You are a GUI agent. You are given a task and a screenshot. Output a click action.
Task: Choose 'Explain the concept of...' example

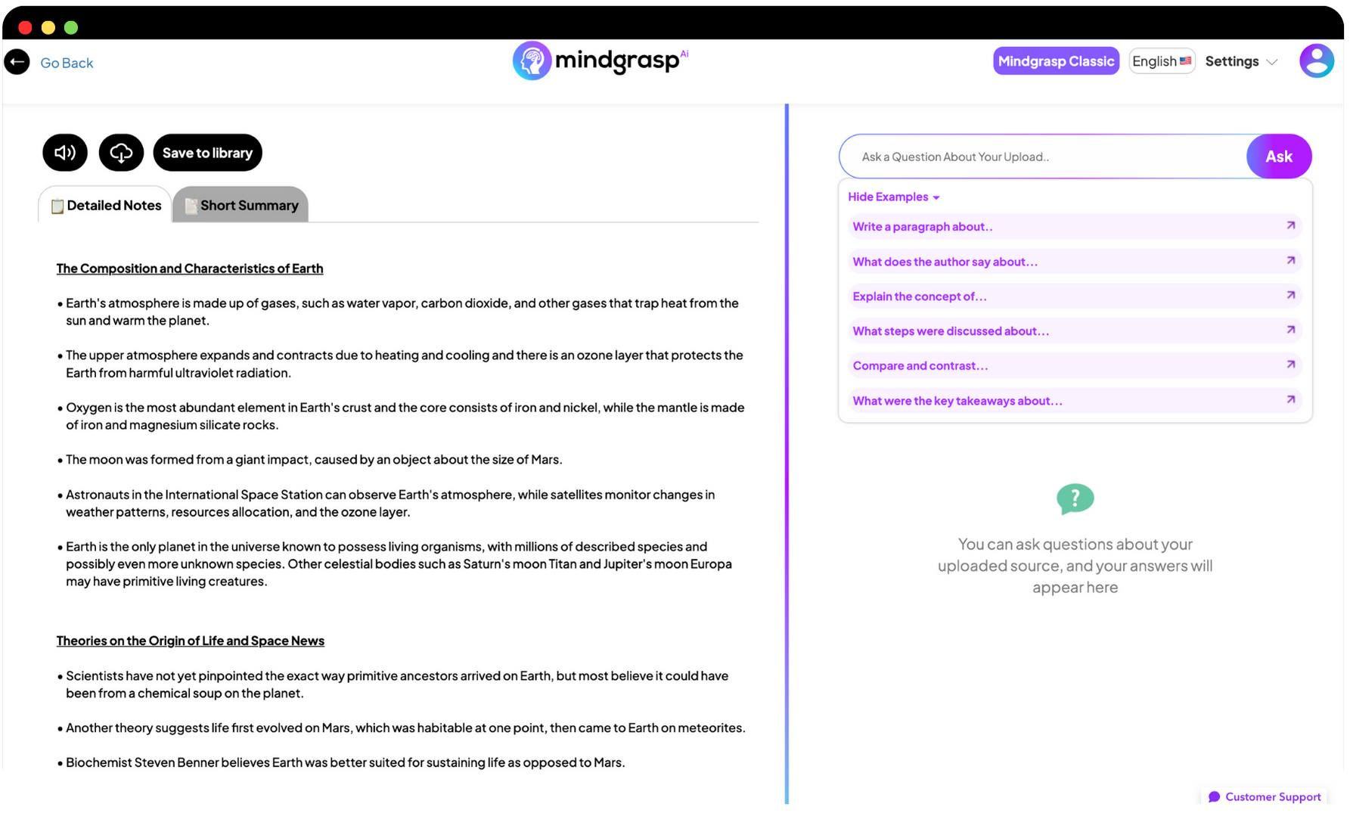coord(1075,296)
